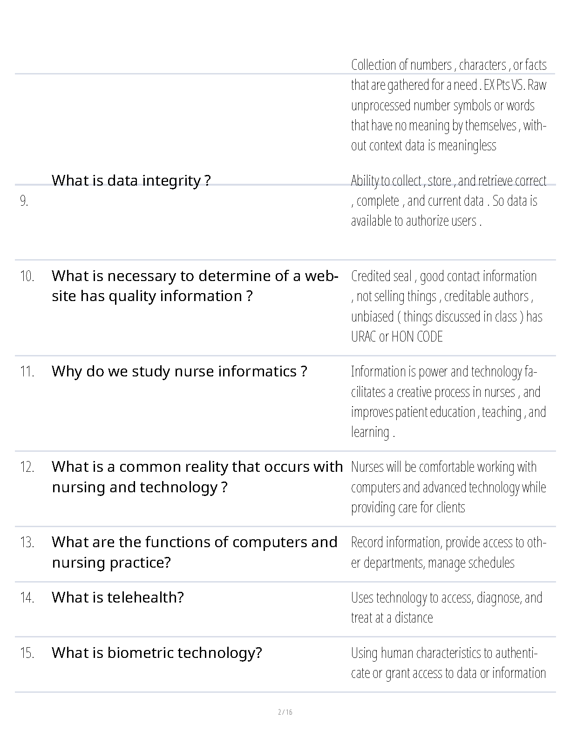Click the answer starting 'Collection of numbers'

(449, 105)
